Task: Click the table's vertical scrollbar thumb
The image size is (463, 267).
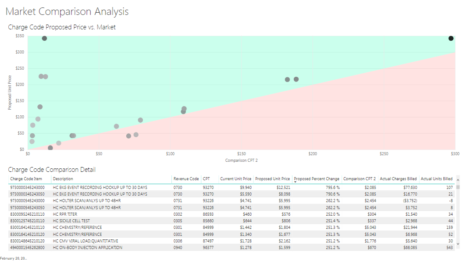Action: click(x=458, y=187)
